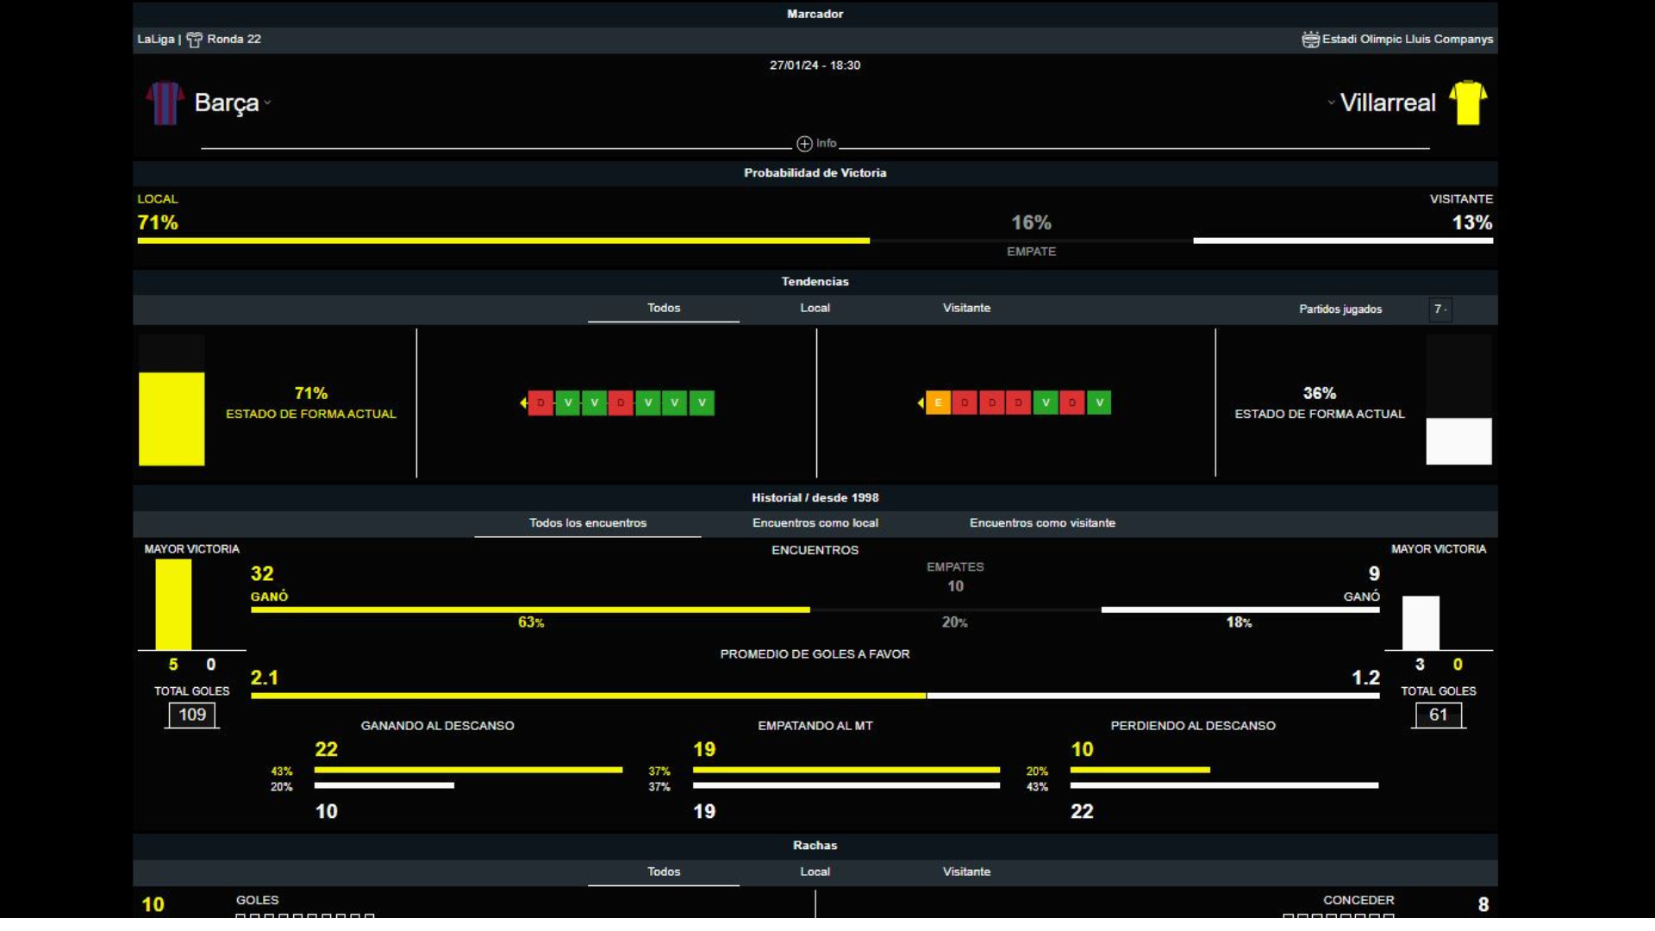Click Barça's first red D result box
Image resolution: width=1655 pixels, height=931 pixels.
(540, 403)
